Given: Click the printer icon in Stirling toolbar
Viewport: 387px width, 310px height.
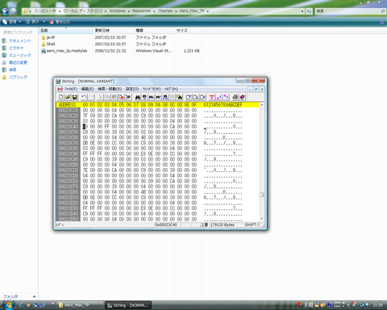Looking at the screenshot, I should pos(235,97).
